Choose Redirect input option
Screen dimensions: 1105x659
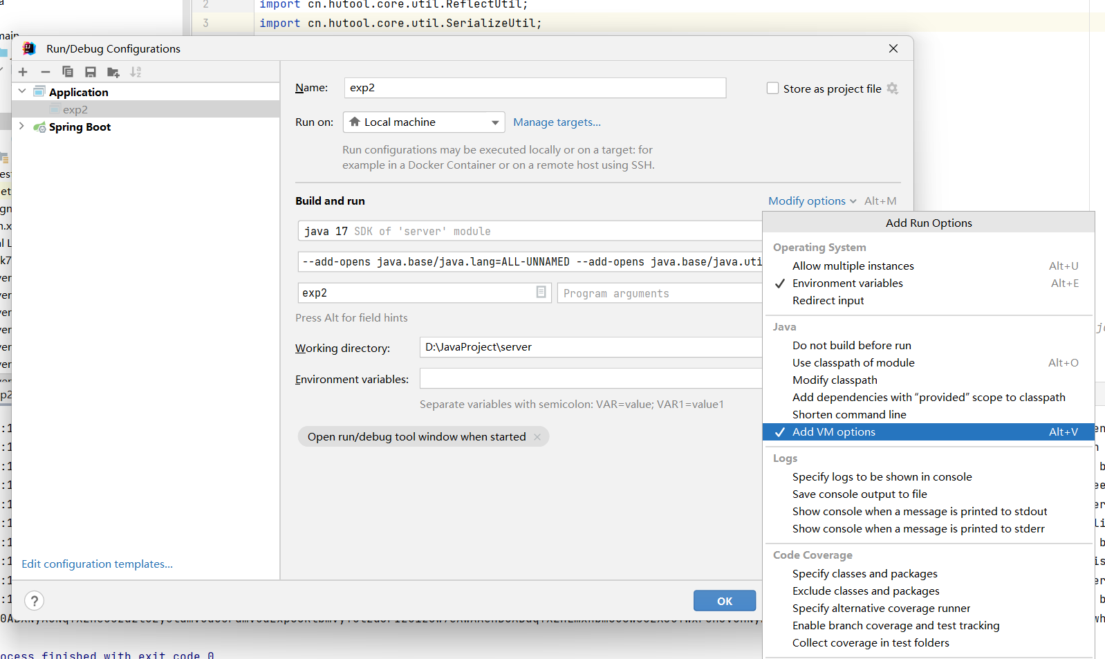coord(928,301)
